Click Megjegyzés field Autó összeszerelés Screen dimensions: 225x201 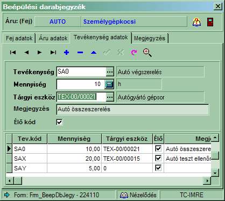click(133, 109)
